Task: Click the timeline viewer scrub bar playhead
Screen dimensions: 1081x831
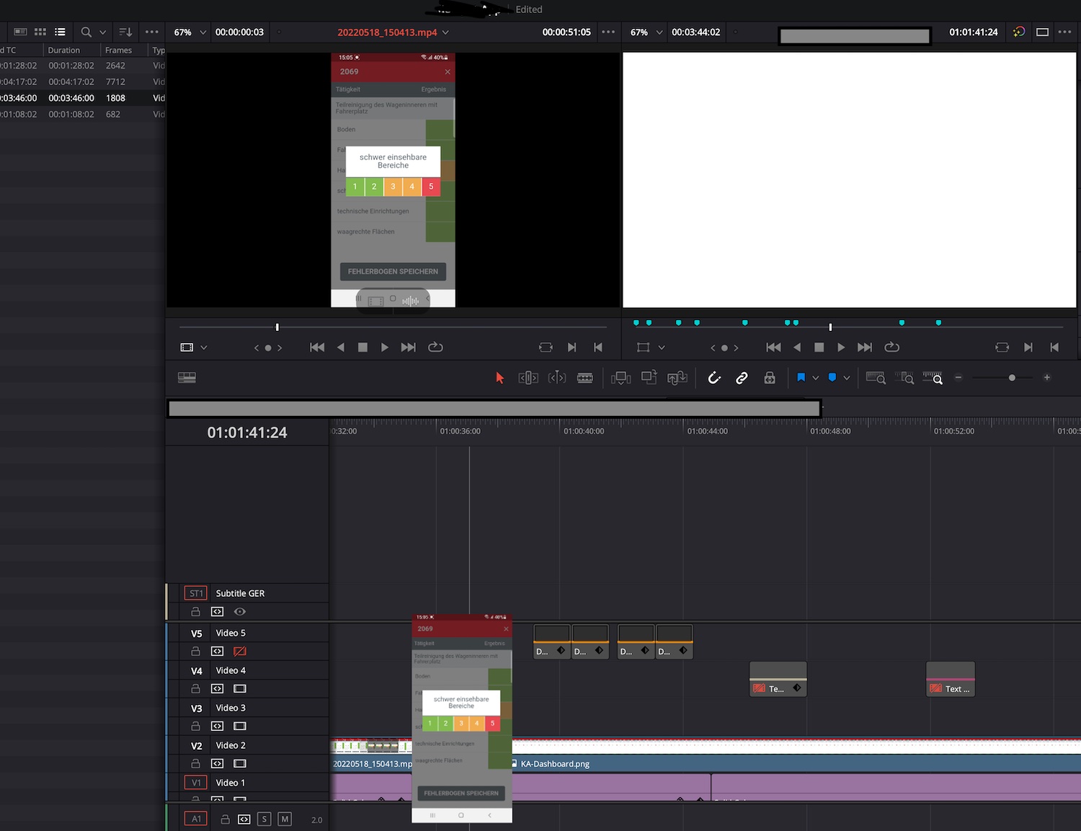Action: [x=830, y=326]
